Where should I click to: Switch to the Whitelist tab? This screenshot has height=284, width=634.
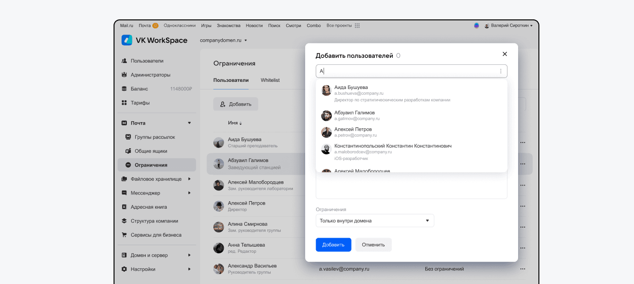coord(270,80)
